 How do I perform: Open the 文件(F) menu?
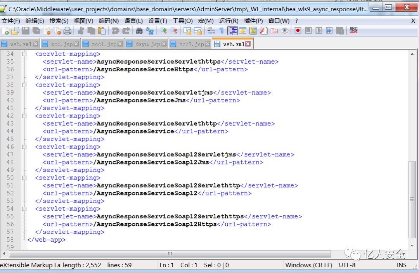[11, 21]
